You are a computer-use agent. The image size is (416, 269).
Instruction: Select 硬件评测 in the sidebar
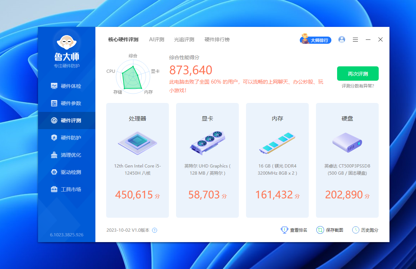click(x=66, y=121)
